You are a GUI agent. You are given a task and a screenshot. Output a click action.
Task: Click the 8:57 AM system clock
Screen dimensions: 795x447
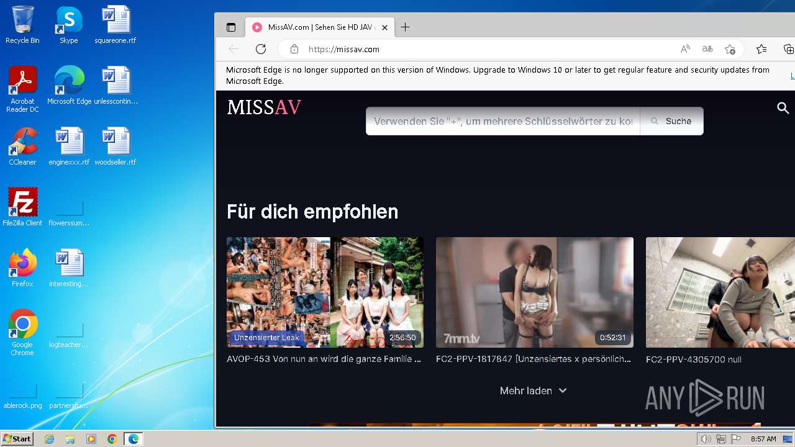point(763,439)
